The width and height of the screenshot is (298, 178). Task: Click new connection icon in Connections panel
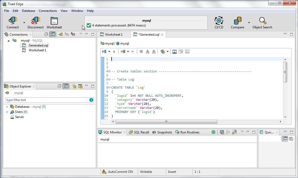[61, 34]
